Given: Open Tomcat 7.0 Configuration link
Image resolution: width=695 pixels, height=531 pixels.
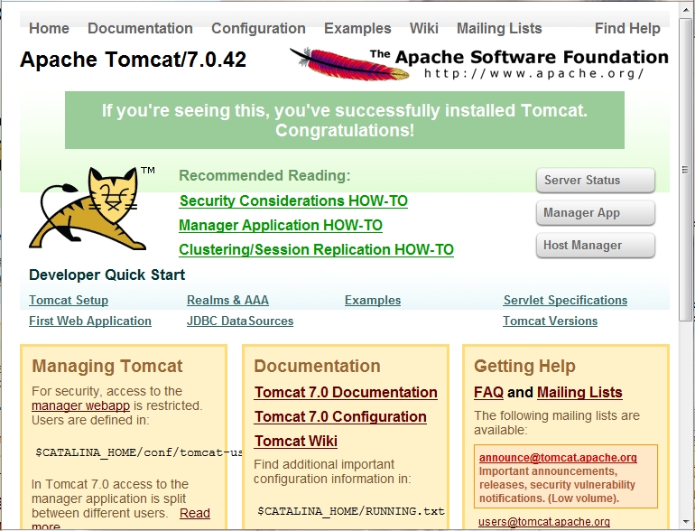Looking at the screenshot, I should (x=340, y=417).
